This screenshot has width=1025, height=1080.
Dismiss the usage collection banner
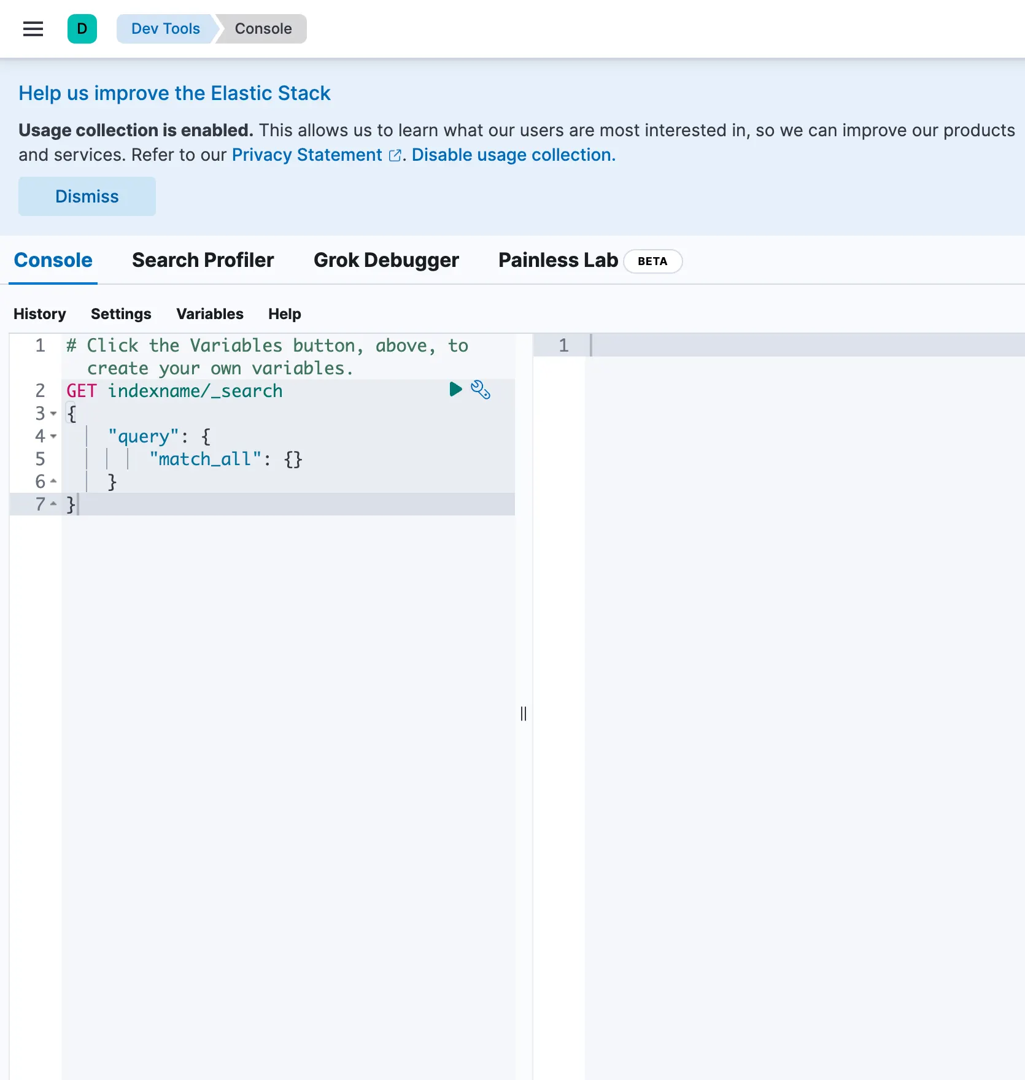(x=87, y=196)
